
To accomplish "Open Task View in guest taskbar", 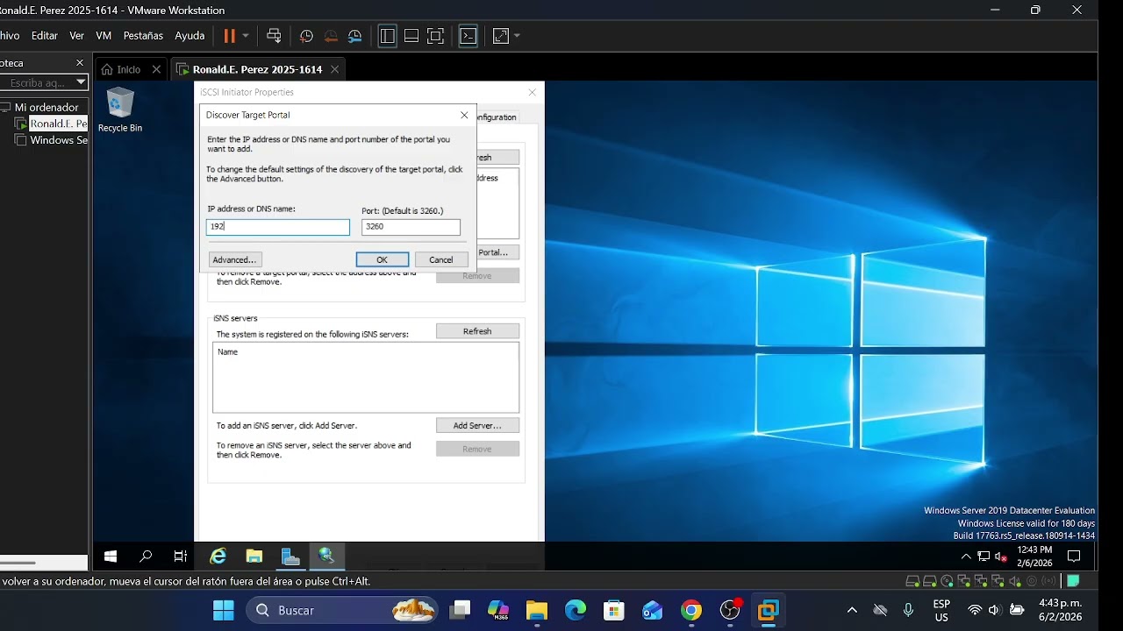I will pyautogui.click(x=180, y=557).
